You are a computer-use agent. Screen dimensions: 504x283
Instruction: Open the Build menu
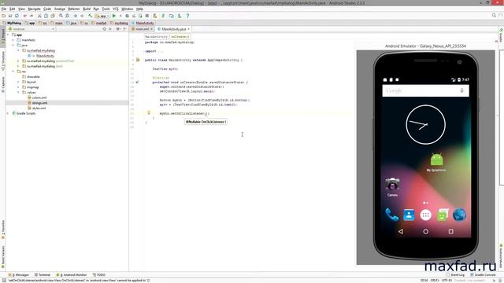tap(87, 9)
